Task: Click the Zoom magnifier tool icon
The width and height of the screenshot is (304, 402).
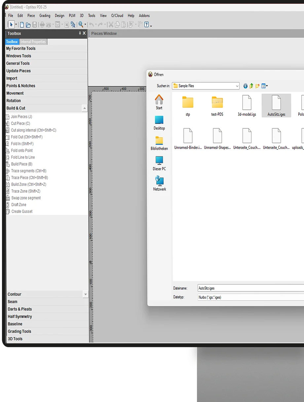Action: 80,24
